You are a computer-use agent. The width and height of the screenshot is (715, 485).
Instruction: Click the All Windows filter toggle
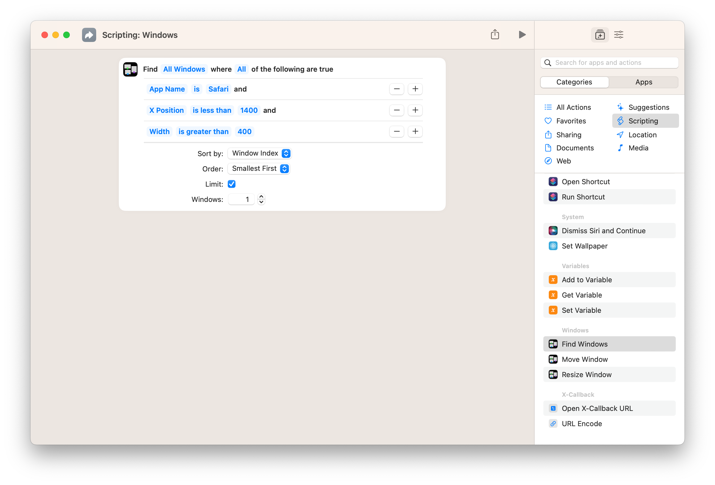[184, 69]
